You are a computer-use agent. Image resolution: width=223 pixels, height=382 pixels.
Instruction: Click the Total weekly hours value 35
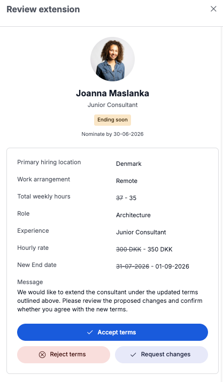[x=133, y=198]
